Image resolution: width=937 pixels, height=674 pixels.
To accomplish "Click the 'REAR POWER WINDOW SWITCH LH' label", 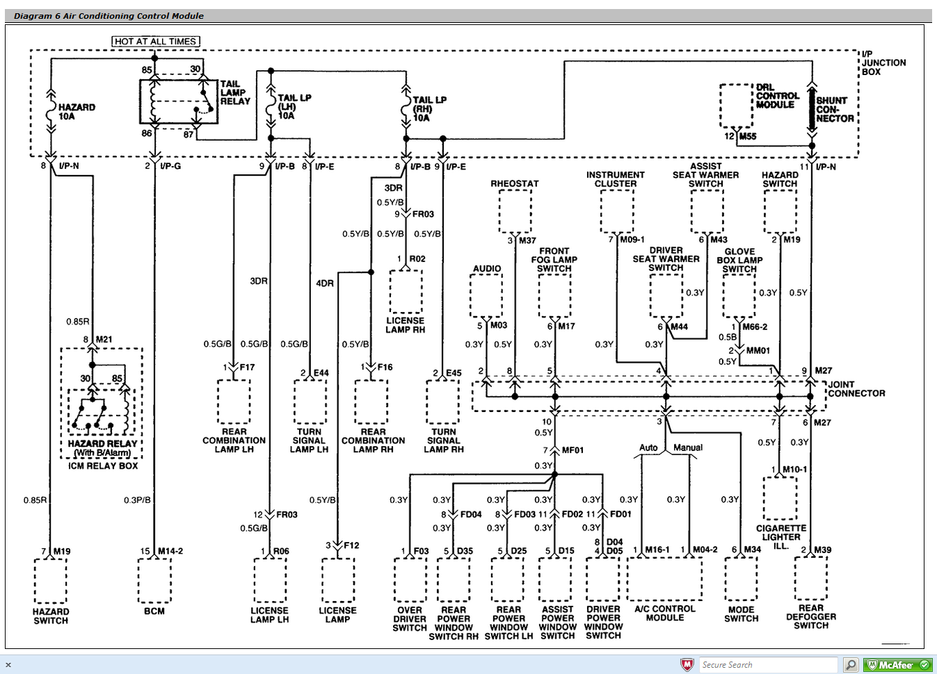I will coord(508,623).
